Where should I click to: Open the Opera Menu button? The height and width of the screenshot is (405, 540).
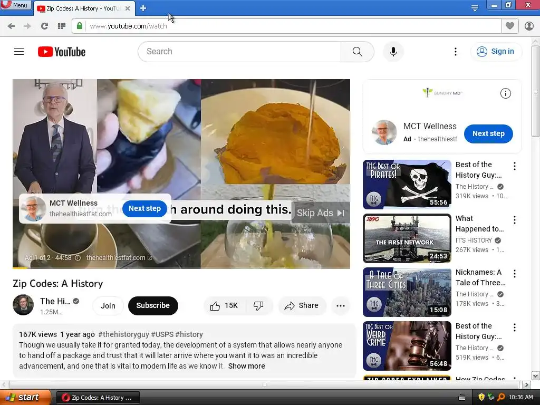[15, 5]
